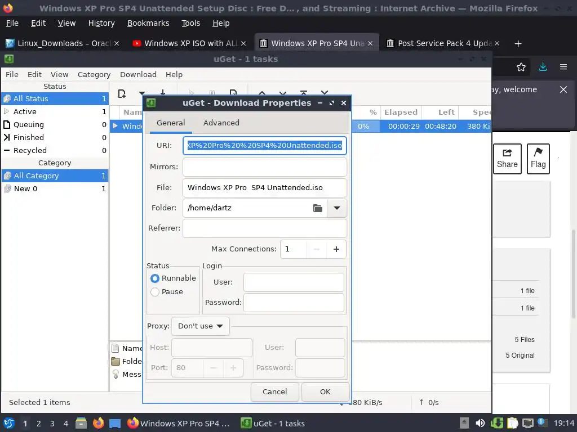This screenshot has height=432, width=577.
Task: Launch Firefox from the taskbar quick launcher
Action: tap(98, 423)
